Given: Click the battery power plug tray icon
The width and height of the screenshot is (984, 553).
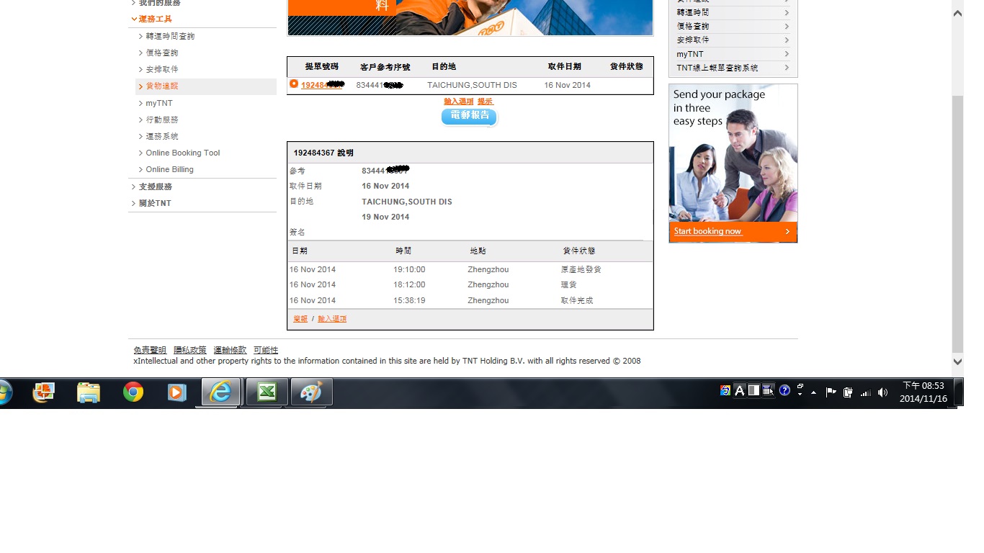Looking at the screenshot, I should click(x=848, y=392).
